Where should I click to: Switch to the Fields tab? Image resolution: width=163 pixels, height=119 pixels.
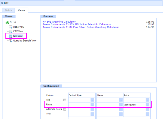click(x=8, y=10)
